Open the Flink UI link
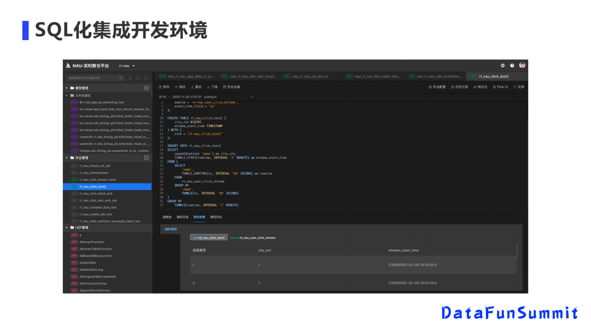This screenshot has width=591, height=333. [500, 87]
